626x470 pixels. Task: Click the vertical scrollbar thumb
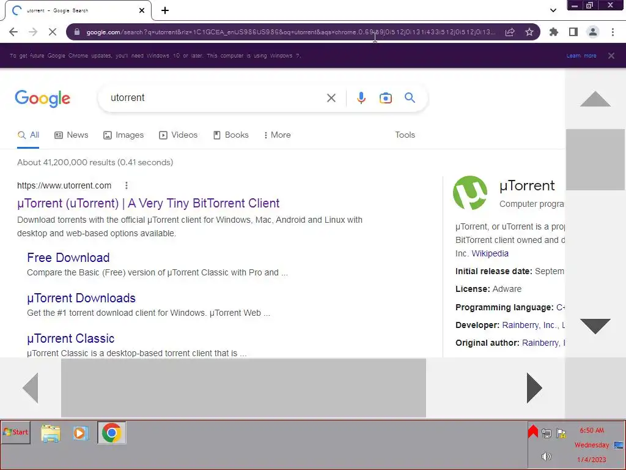pos(595,160)
